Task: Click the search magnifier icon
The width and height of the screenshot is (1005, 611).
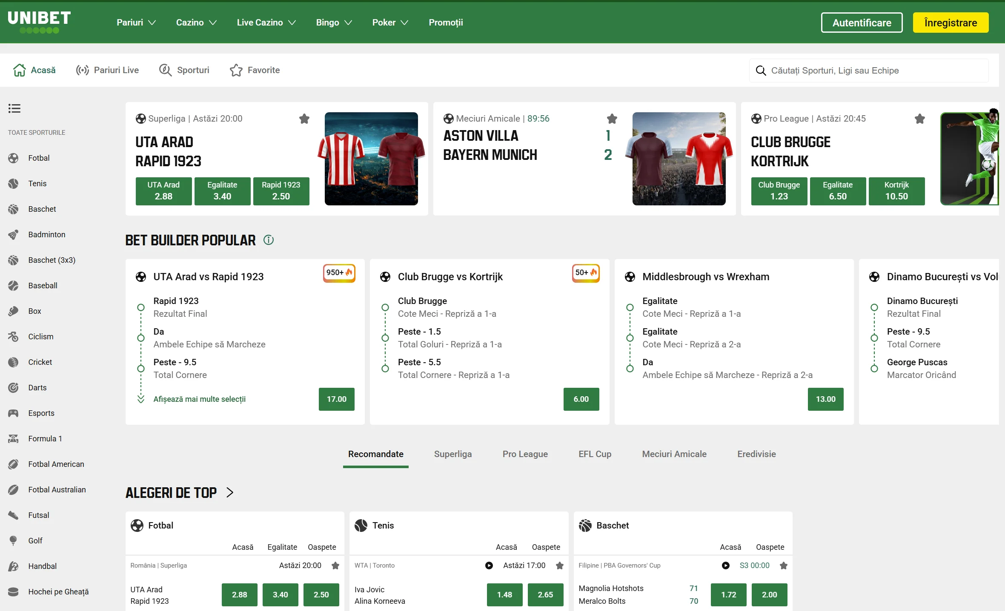Action: pyautogui.click(x=761, y=71)
